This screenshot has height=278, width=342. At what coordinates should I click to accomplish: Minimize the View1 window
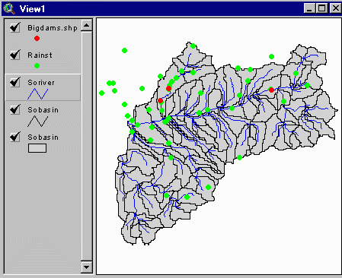click(309, 8)
